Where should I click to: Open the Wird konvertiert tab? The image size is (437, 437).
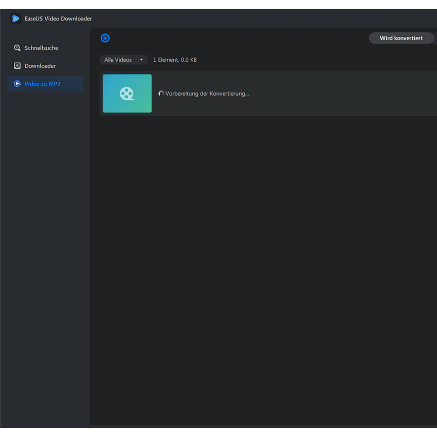(x=401, y=38)
